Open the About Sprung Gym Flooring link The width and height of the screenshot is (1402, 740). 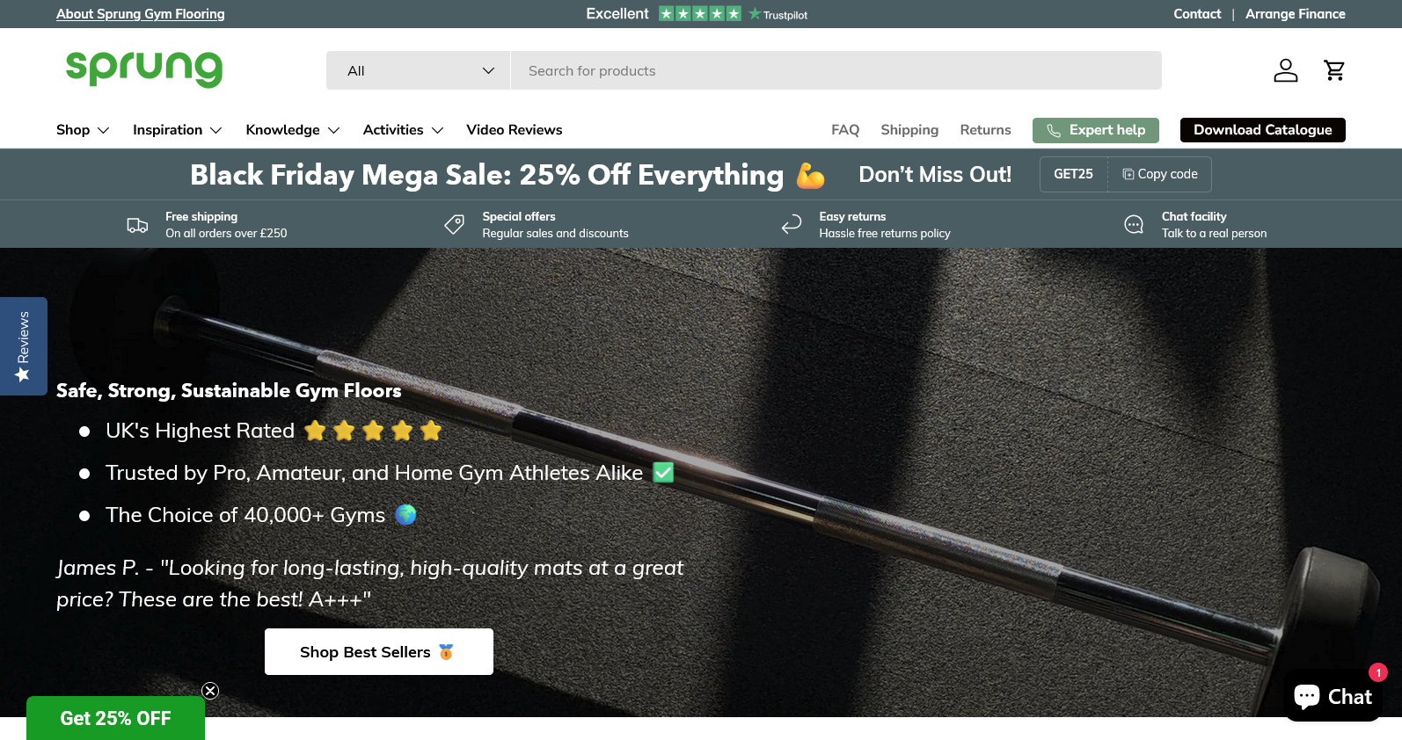[141, 14]
